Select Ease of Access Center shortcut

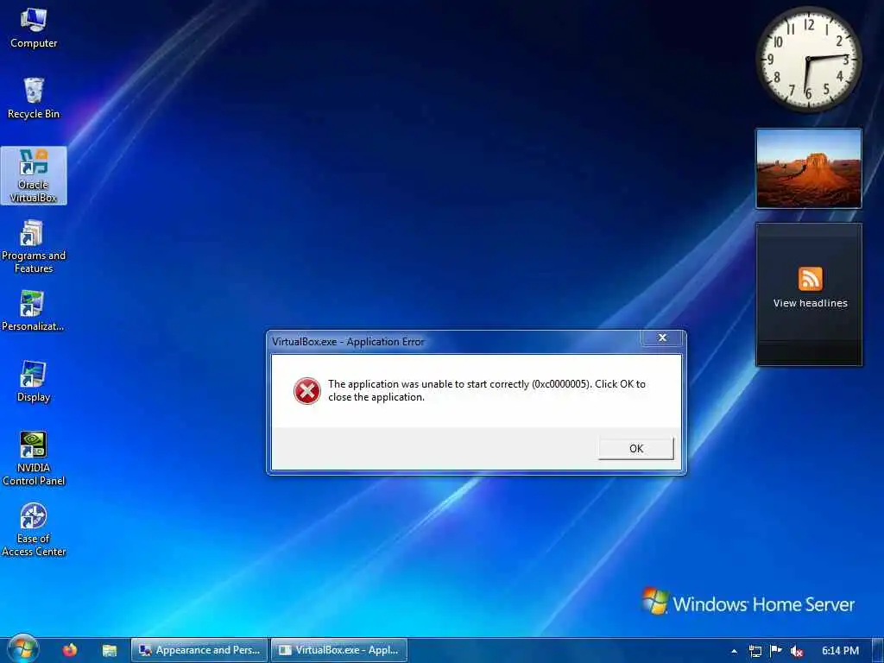34,529
